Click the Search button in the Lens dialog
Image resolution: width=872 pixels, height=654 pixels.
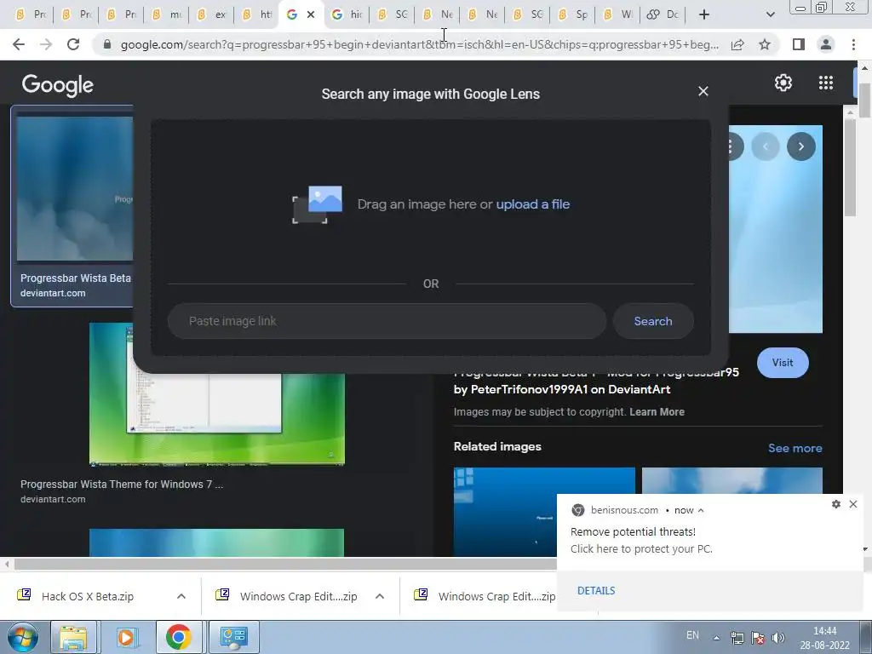coord(653,321)
